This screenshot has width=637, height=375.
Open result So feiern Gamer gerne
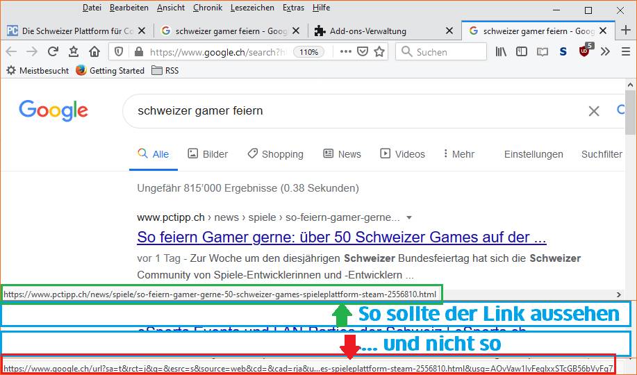tap(342, 237)
